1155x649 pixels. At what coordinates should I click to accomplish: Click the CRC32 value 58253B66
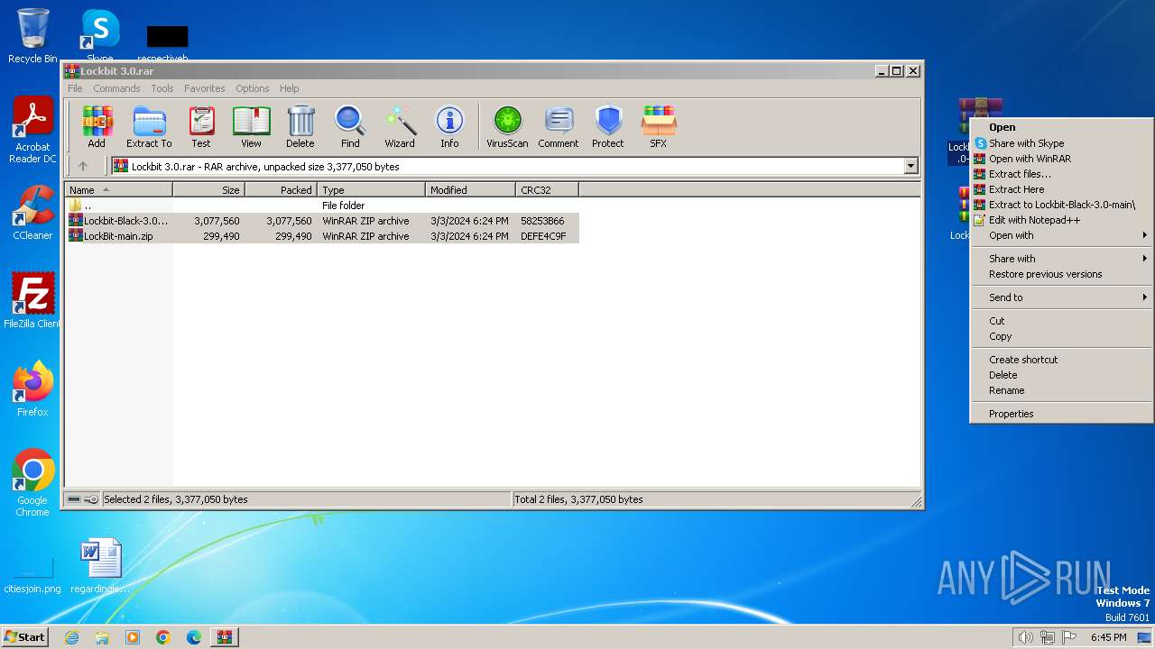(x=542, y=221)
